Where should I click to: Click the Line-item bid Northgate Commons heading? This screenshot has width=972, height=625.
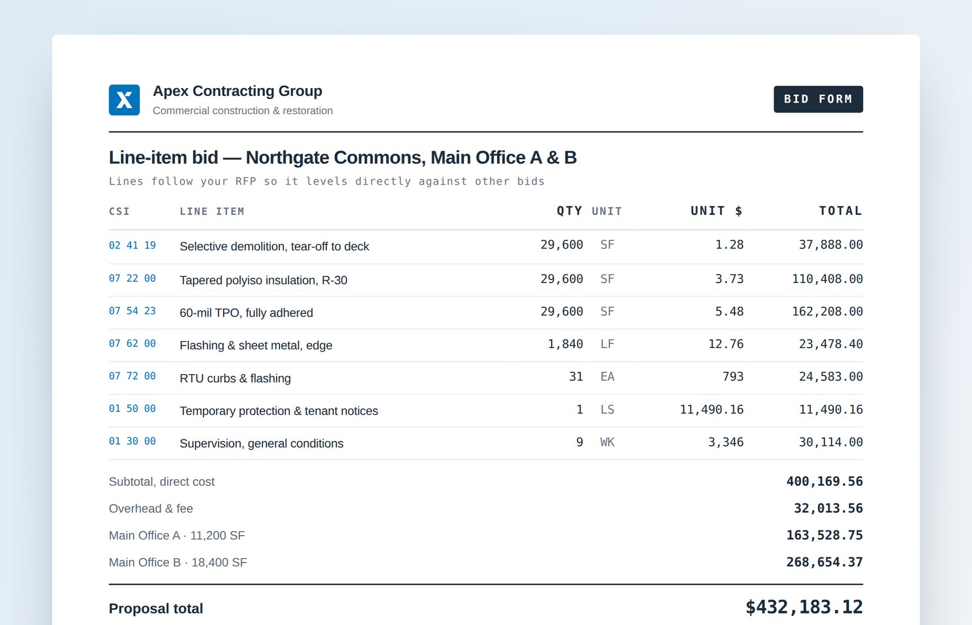343,158
